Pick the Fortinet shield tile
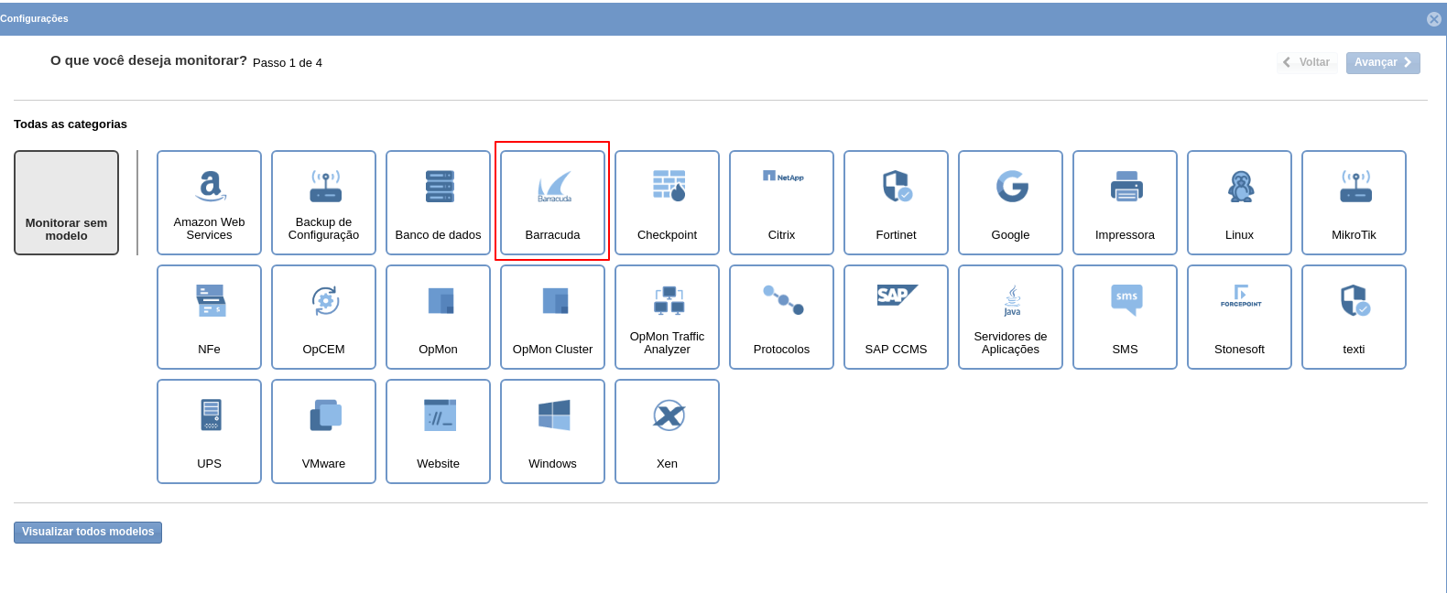1447x593 pixels. (x=896, y=202)
